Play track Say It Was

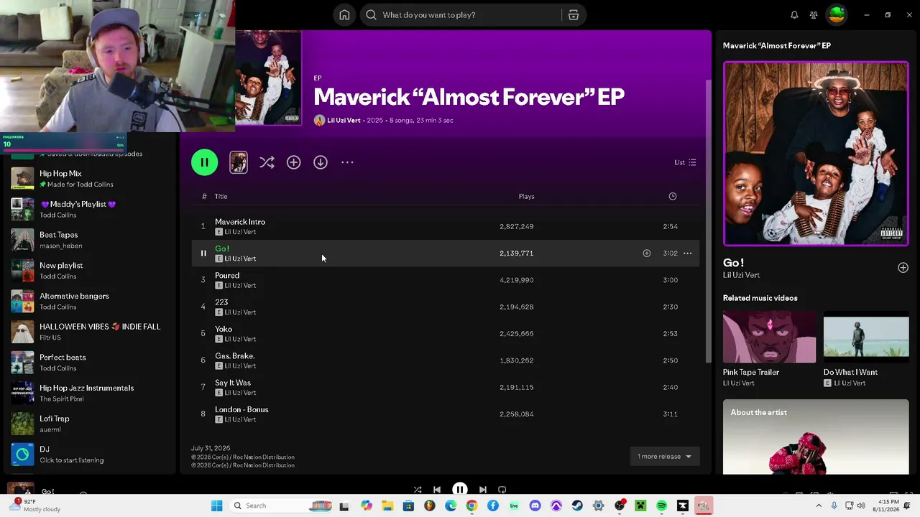(x=233, y=383)
